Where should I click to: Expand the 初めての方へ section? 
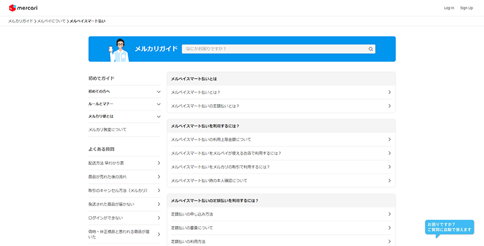pos(125,91)
